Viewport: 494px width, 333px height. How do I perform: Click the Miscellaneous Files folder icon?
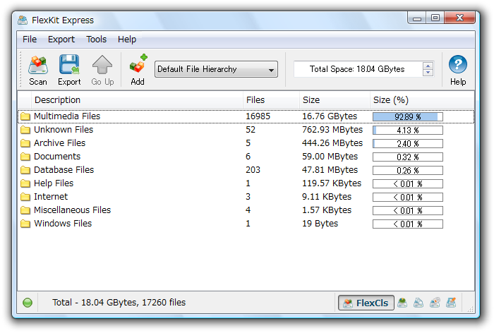tap(25, 210)
